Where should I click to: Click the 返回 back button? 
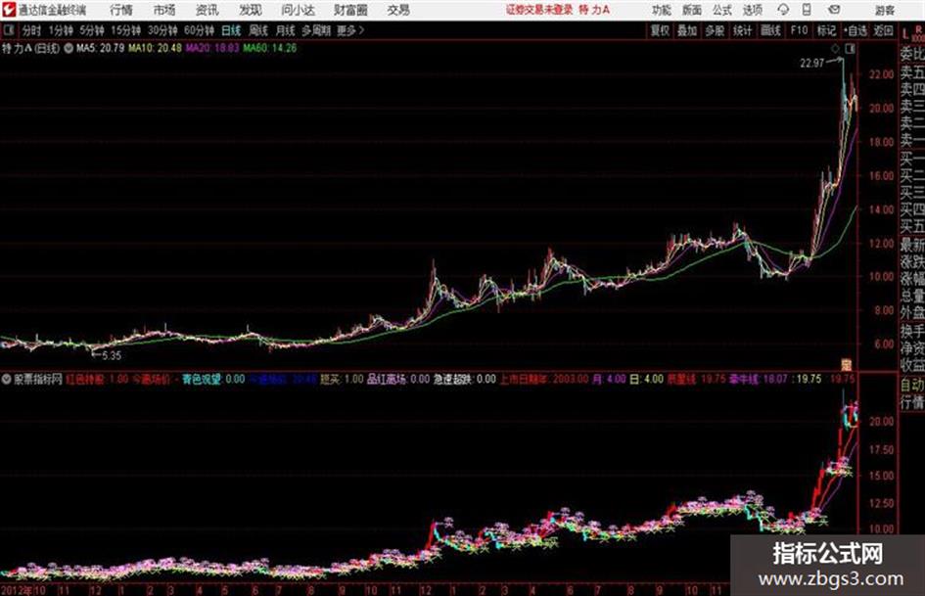[x=883, y=30]
